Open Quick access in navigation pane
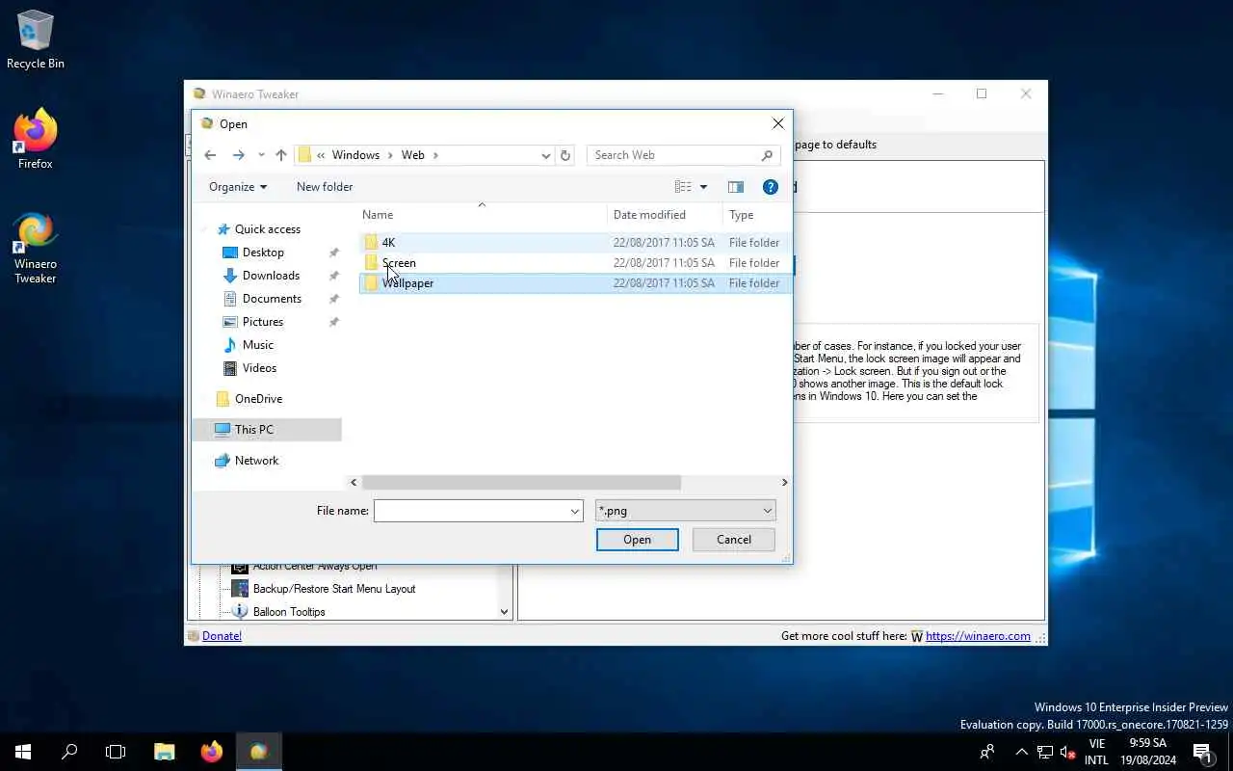 (258, 229)
